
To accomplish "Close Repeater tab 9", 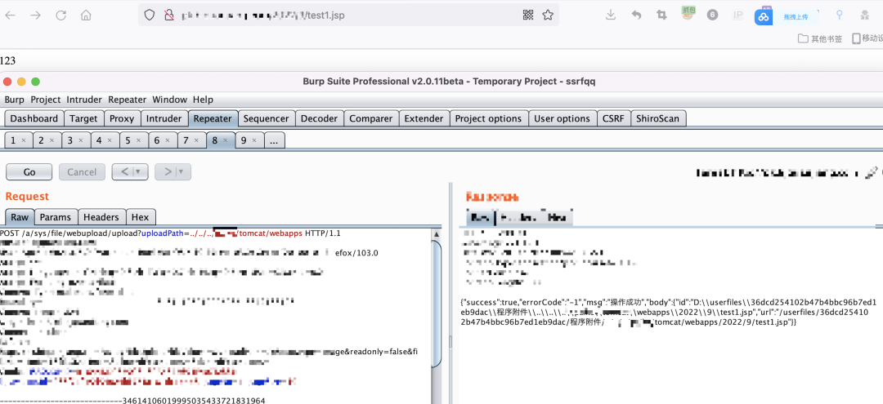I will (x=254, y=140).
